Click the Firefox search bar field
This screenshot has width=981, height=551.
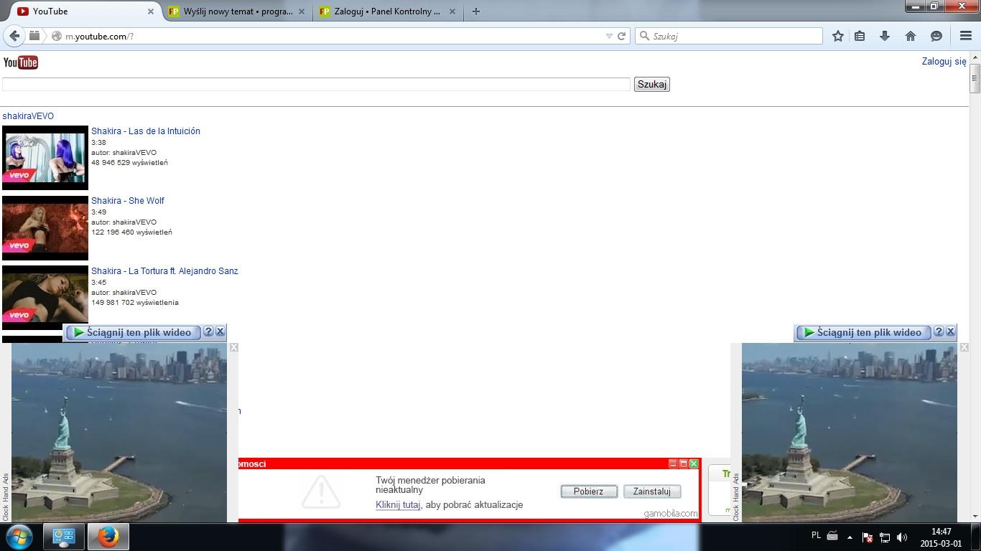tap(729, 36)
